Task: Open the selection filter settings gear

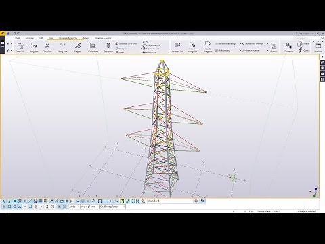Action: click(x=196, y=201)
